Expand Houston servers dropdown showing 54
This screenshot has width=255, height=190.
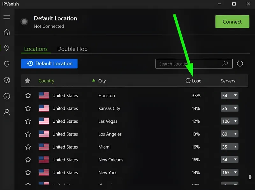coord(229,95)
